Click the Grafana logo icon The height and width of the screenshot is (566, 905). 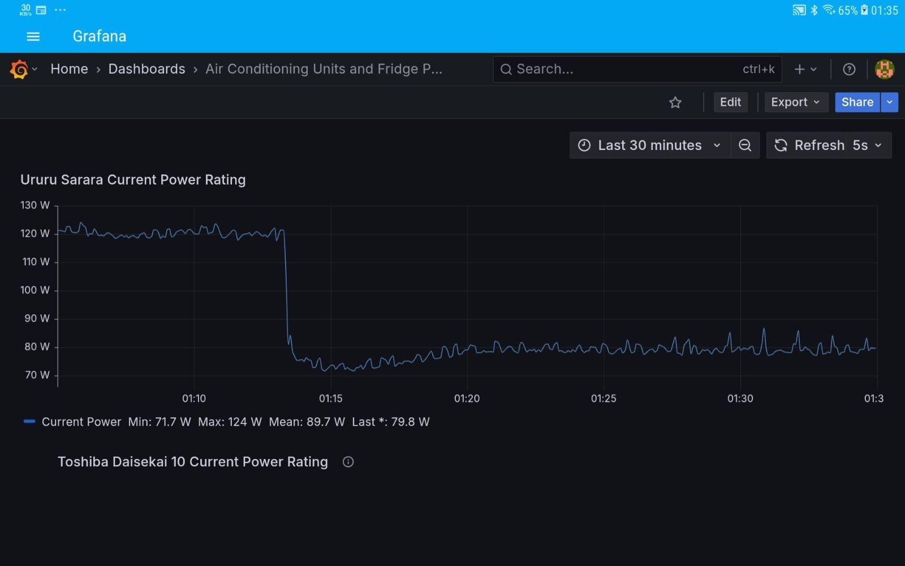[19, 69]
